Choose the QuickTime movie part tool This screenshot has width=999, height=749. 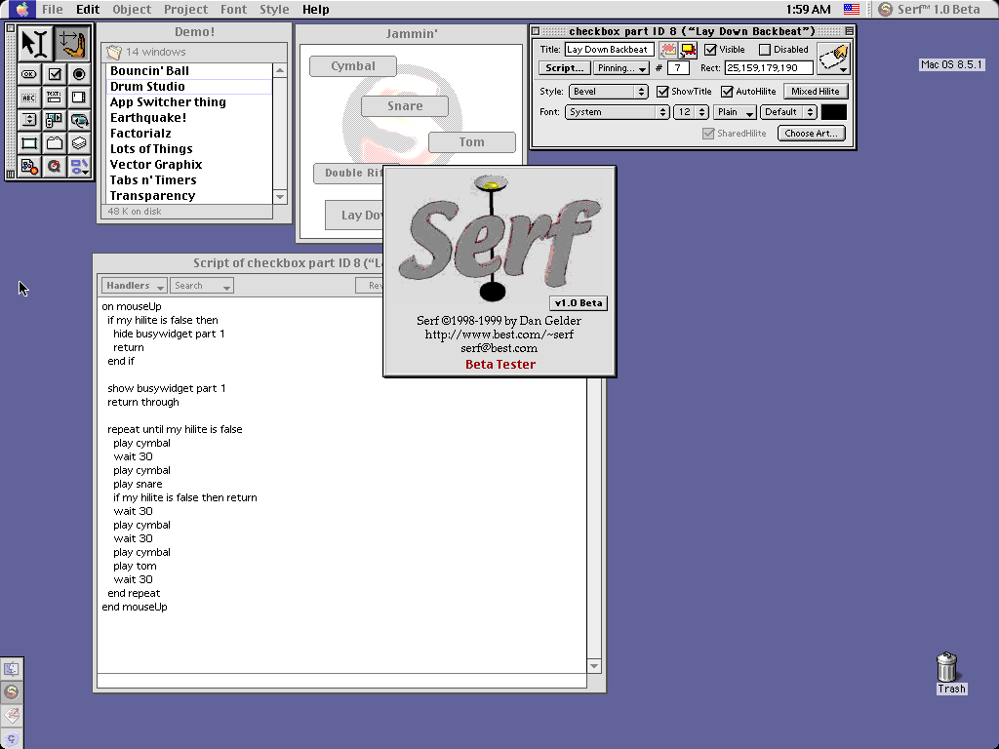pyautogui.click(x=55, y=166)
